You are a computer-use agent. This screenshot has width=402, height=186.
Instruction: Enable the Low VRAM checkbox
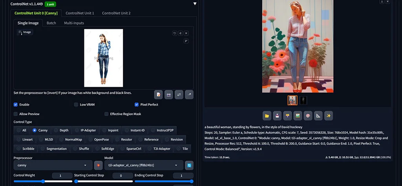(76, 105)
